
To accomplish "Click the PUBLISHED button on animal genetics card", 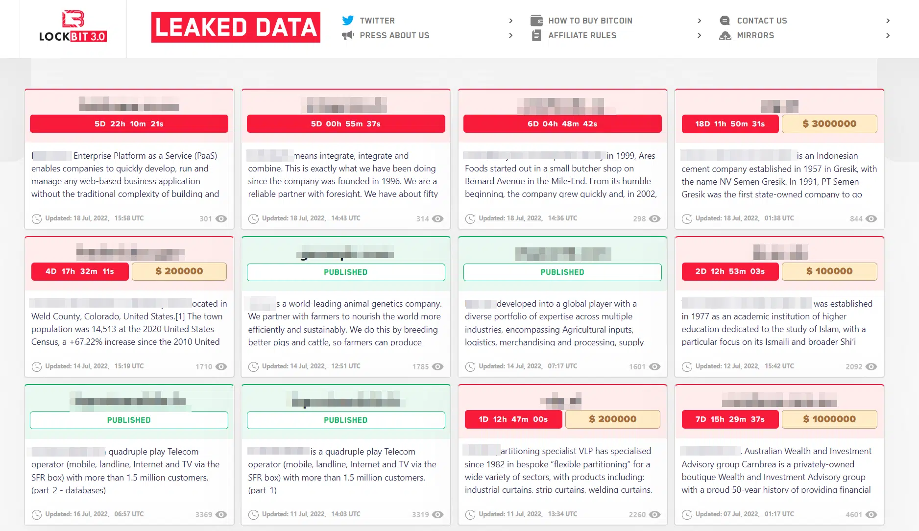I will click(346, 272).
